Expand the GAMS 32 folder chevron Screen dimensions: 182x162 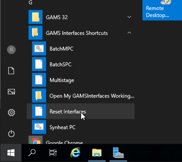tap(129, 17)
